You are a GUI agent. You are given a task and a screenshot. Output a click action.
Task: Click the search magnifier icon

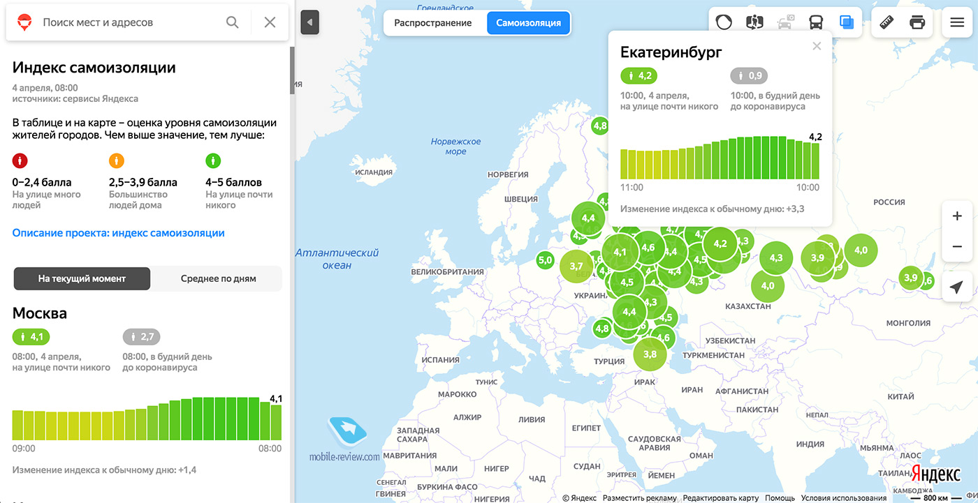[233, 22]
